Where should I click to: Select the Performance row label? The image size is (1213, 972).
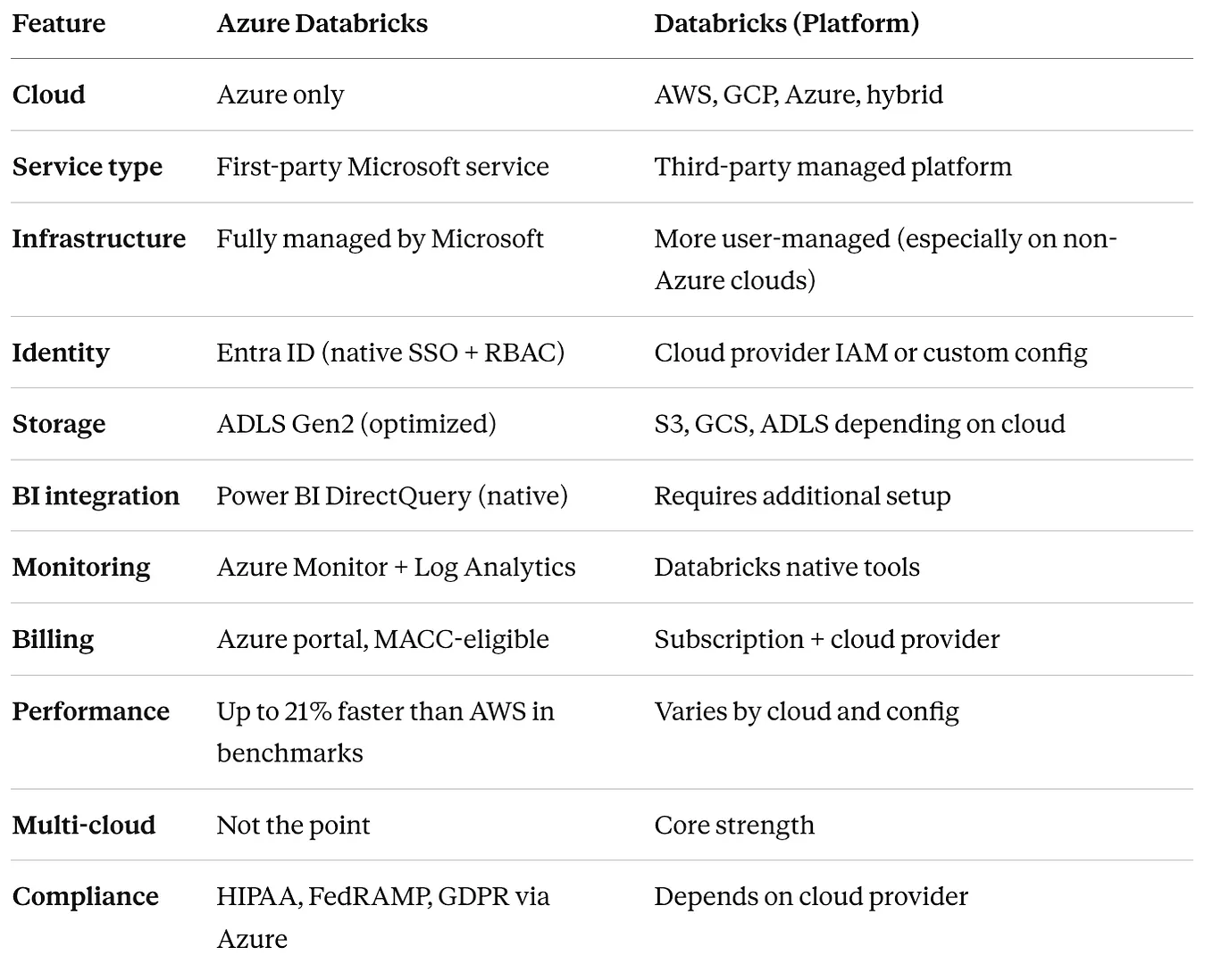coord(91,711)
